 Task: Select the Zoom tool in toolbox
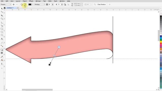tap(2, 19)
